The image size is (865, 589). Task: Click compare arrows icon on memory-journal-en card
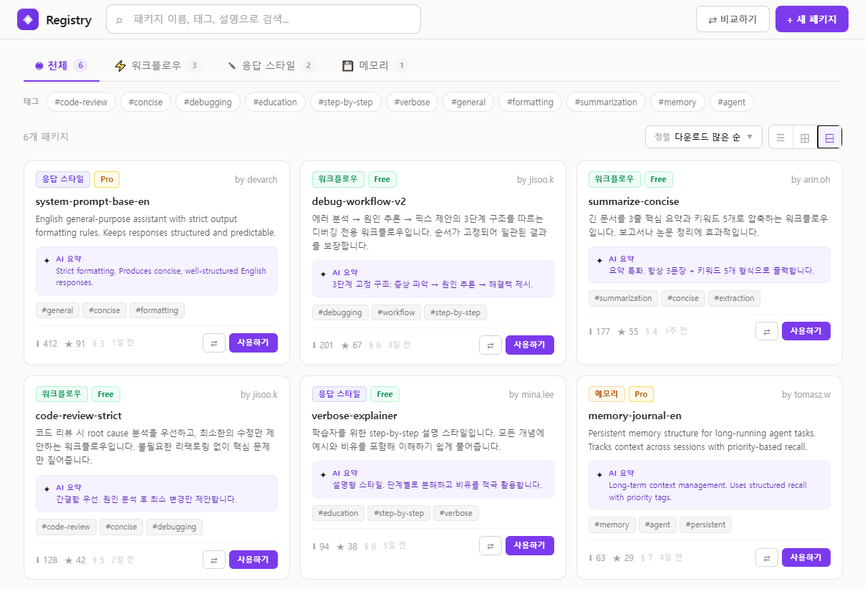[767, 557]
